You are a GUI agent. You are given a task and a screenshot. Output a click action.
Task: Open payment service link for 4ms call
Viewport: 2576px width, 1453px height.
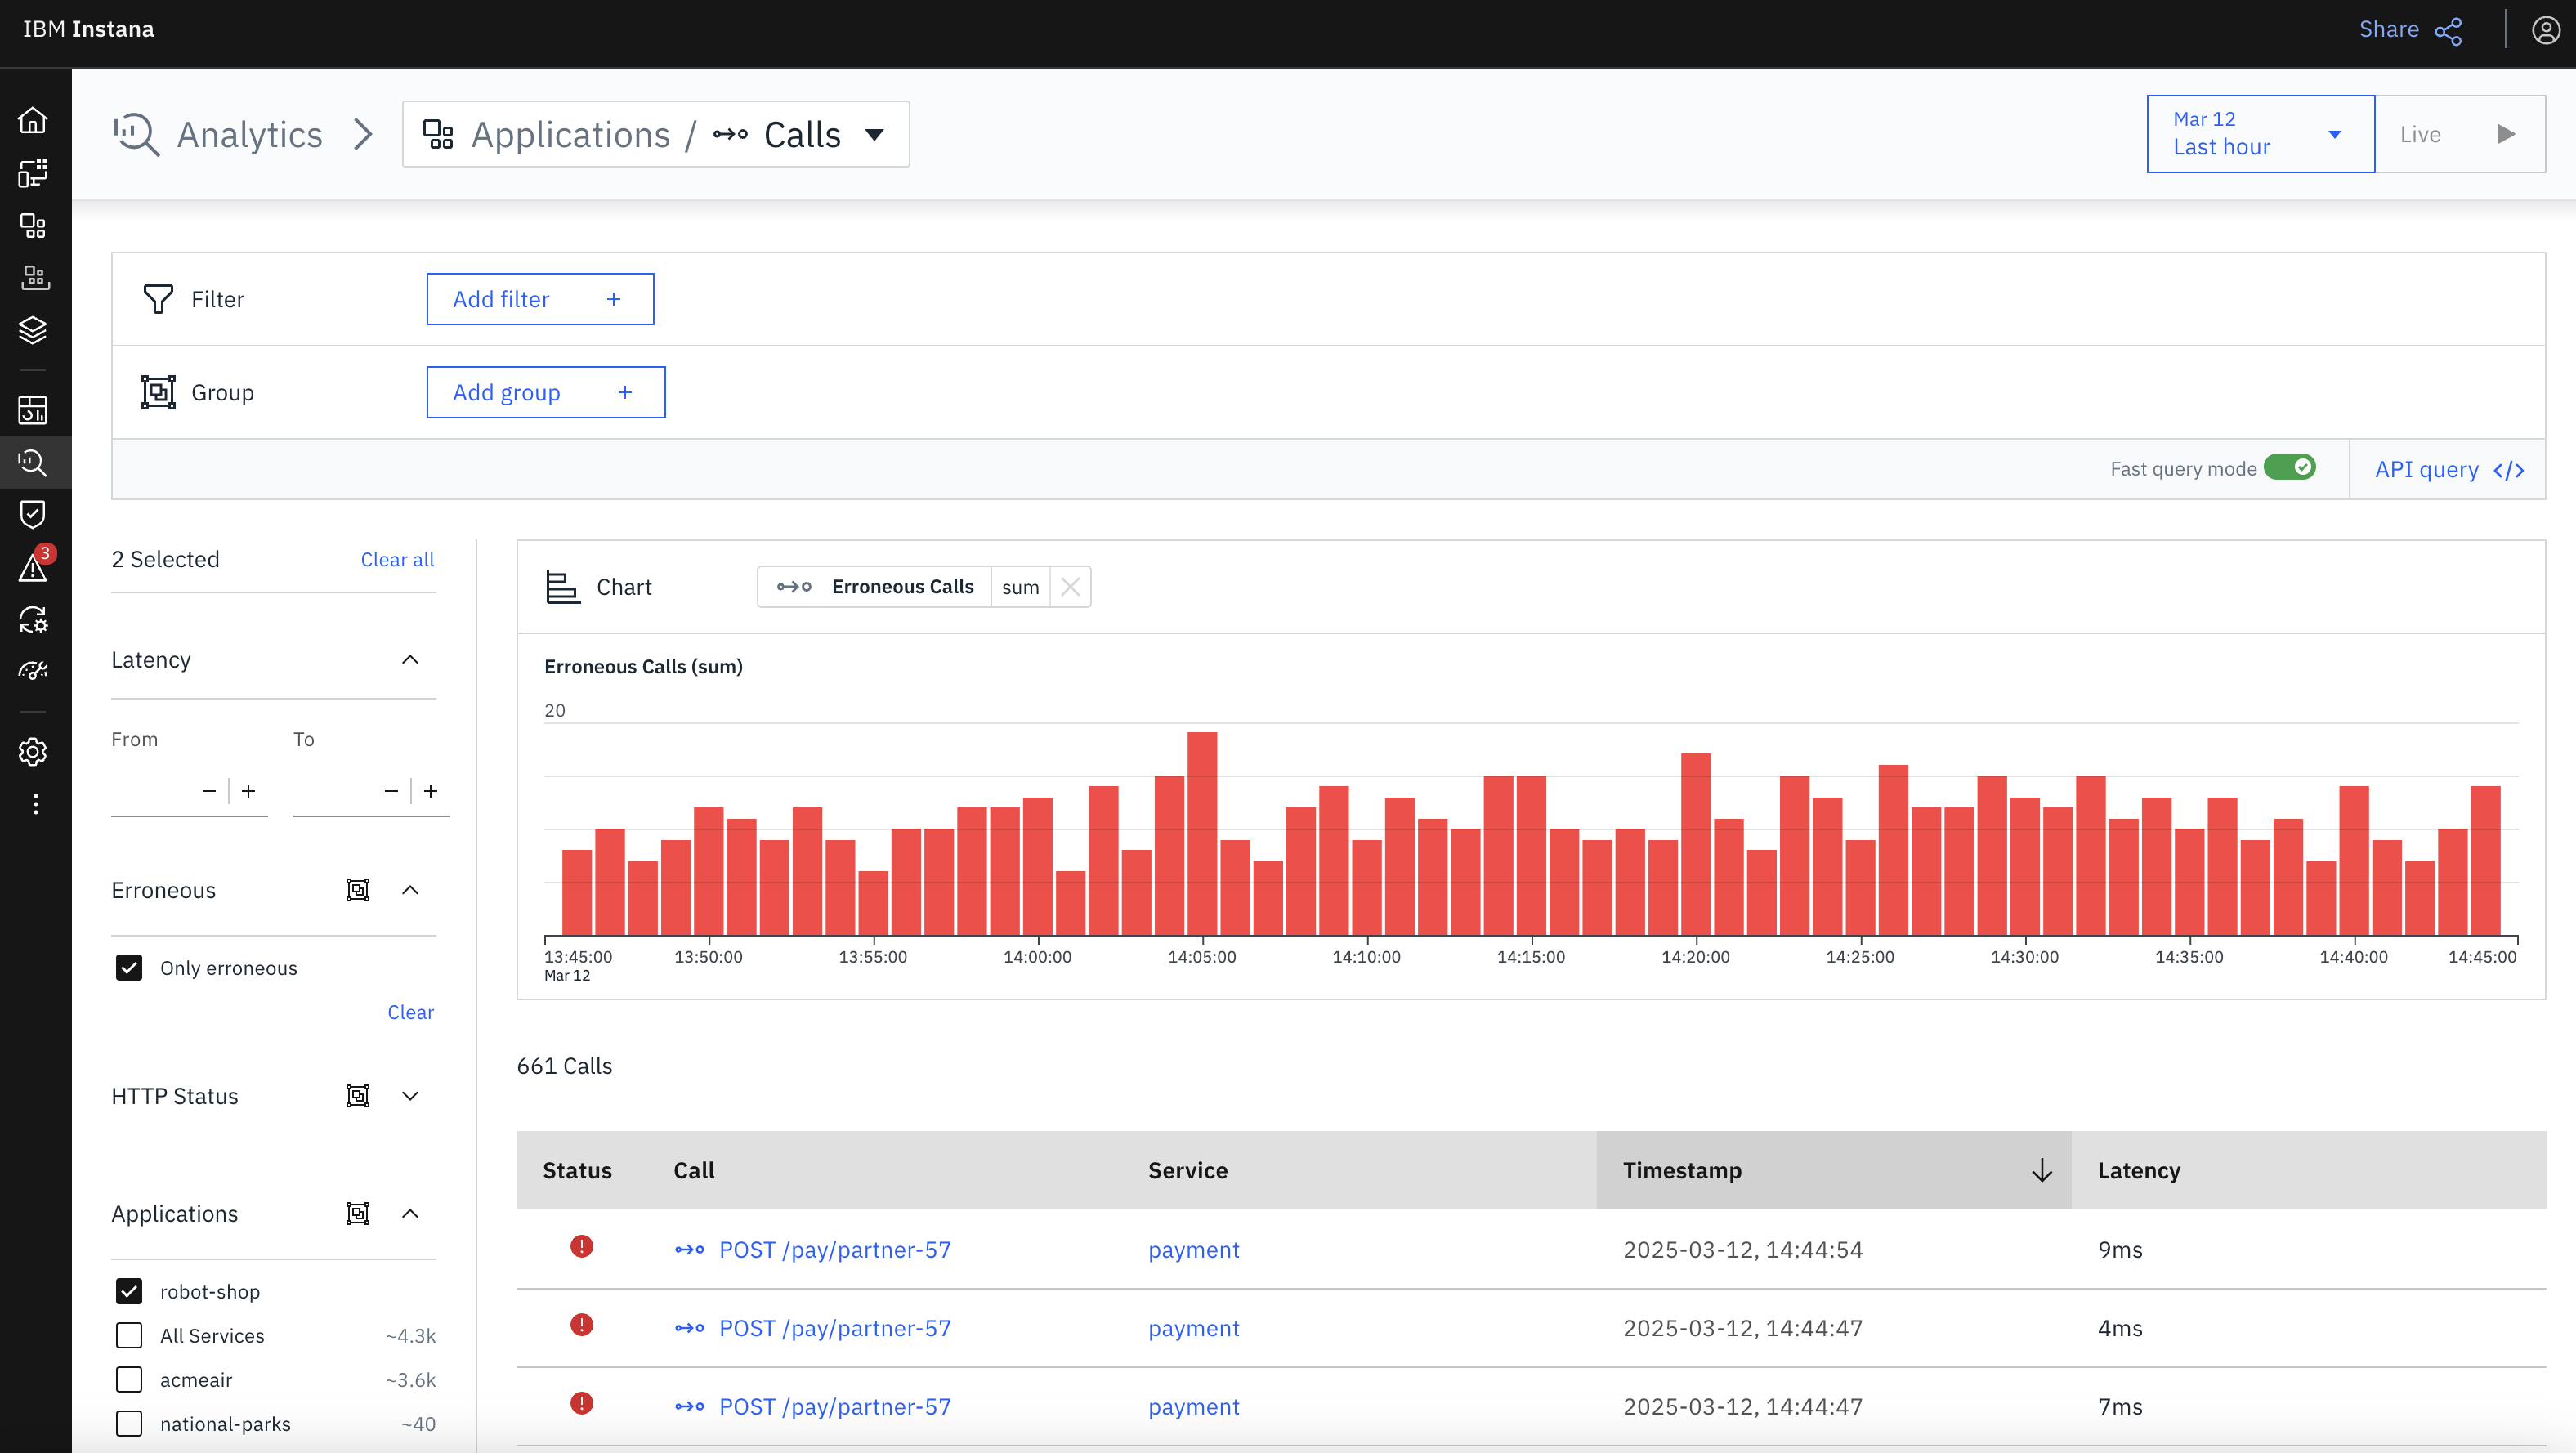click(1193, 1328)
